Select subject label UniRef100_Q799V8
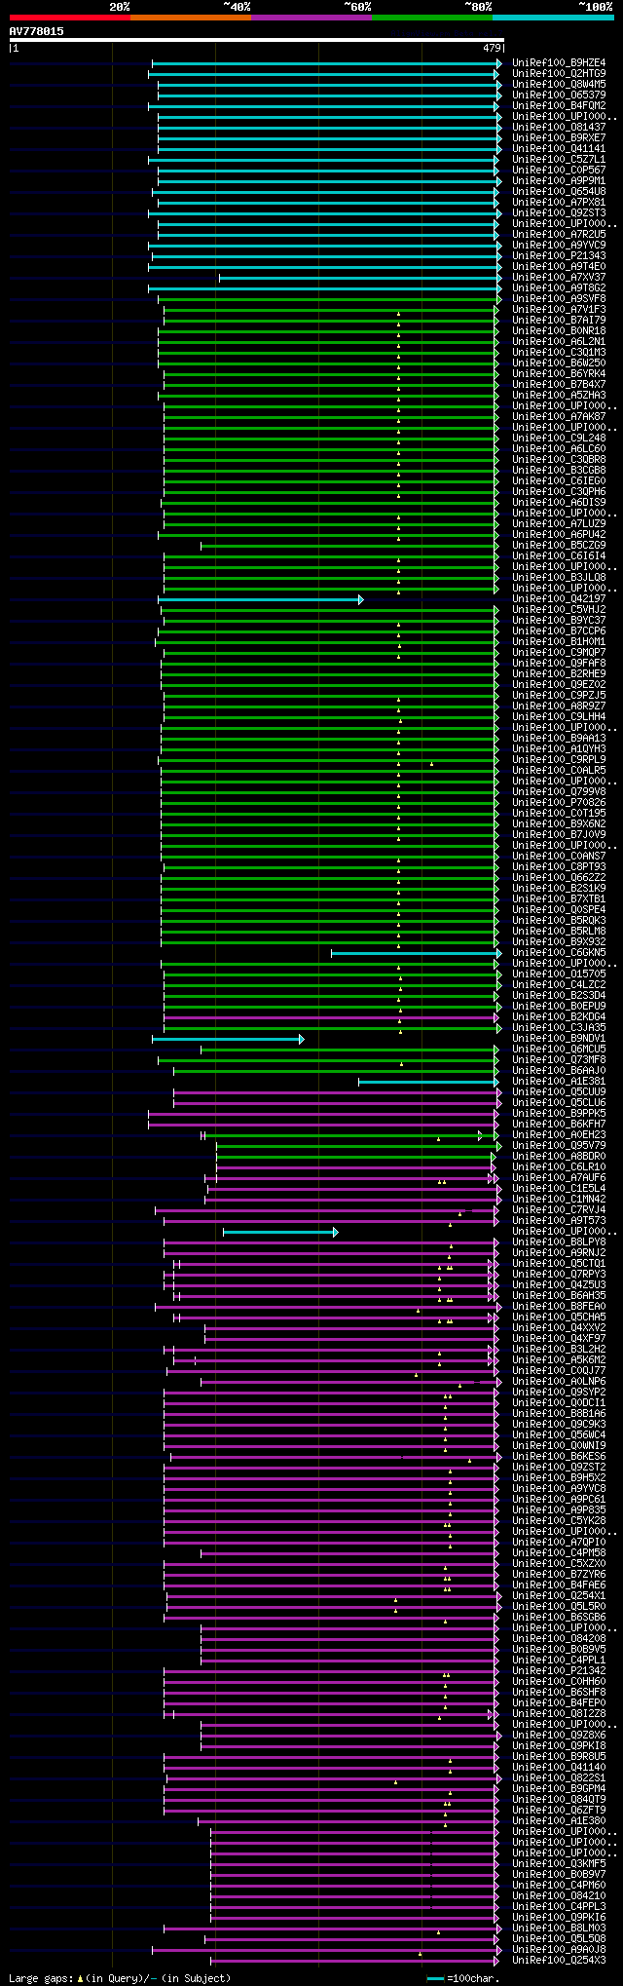 [559, 792]
